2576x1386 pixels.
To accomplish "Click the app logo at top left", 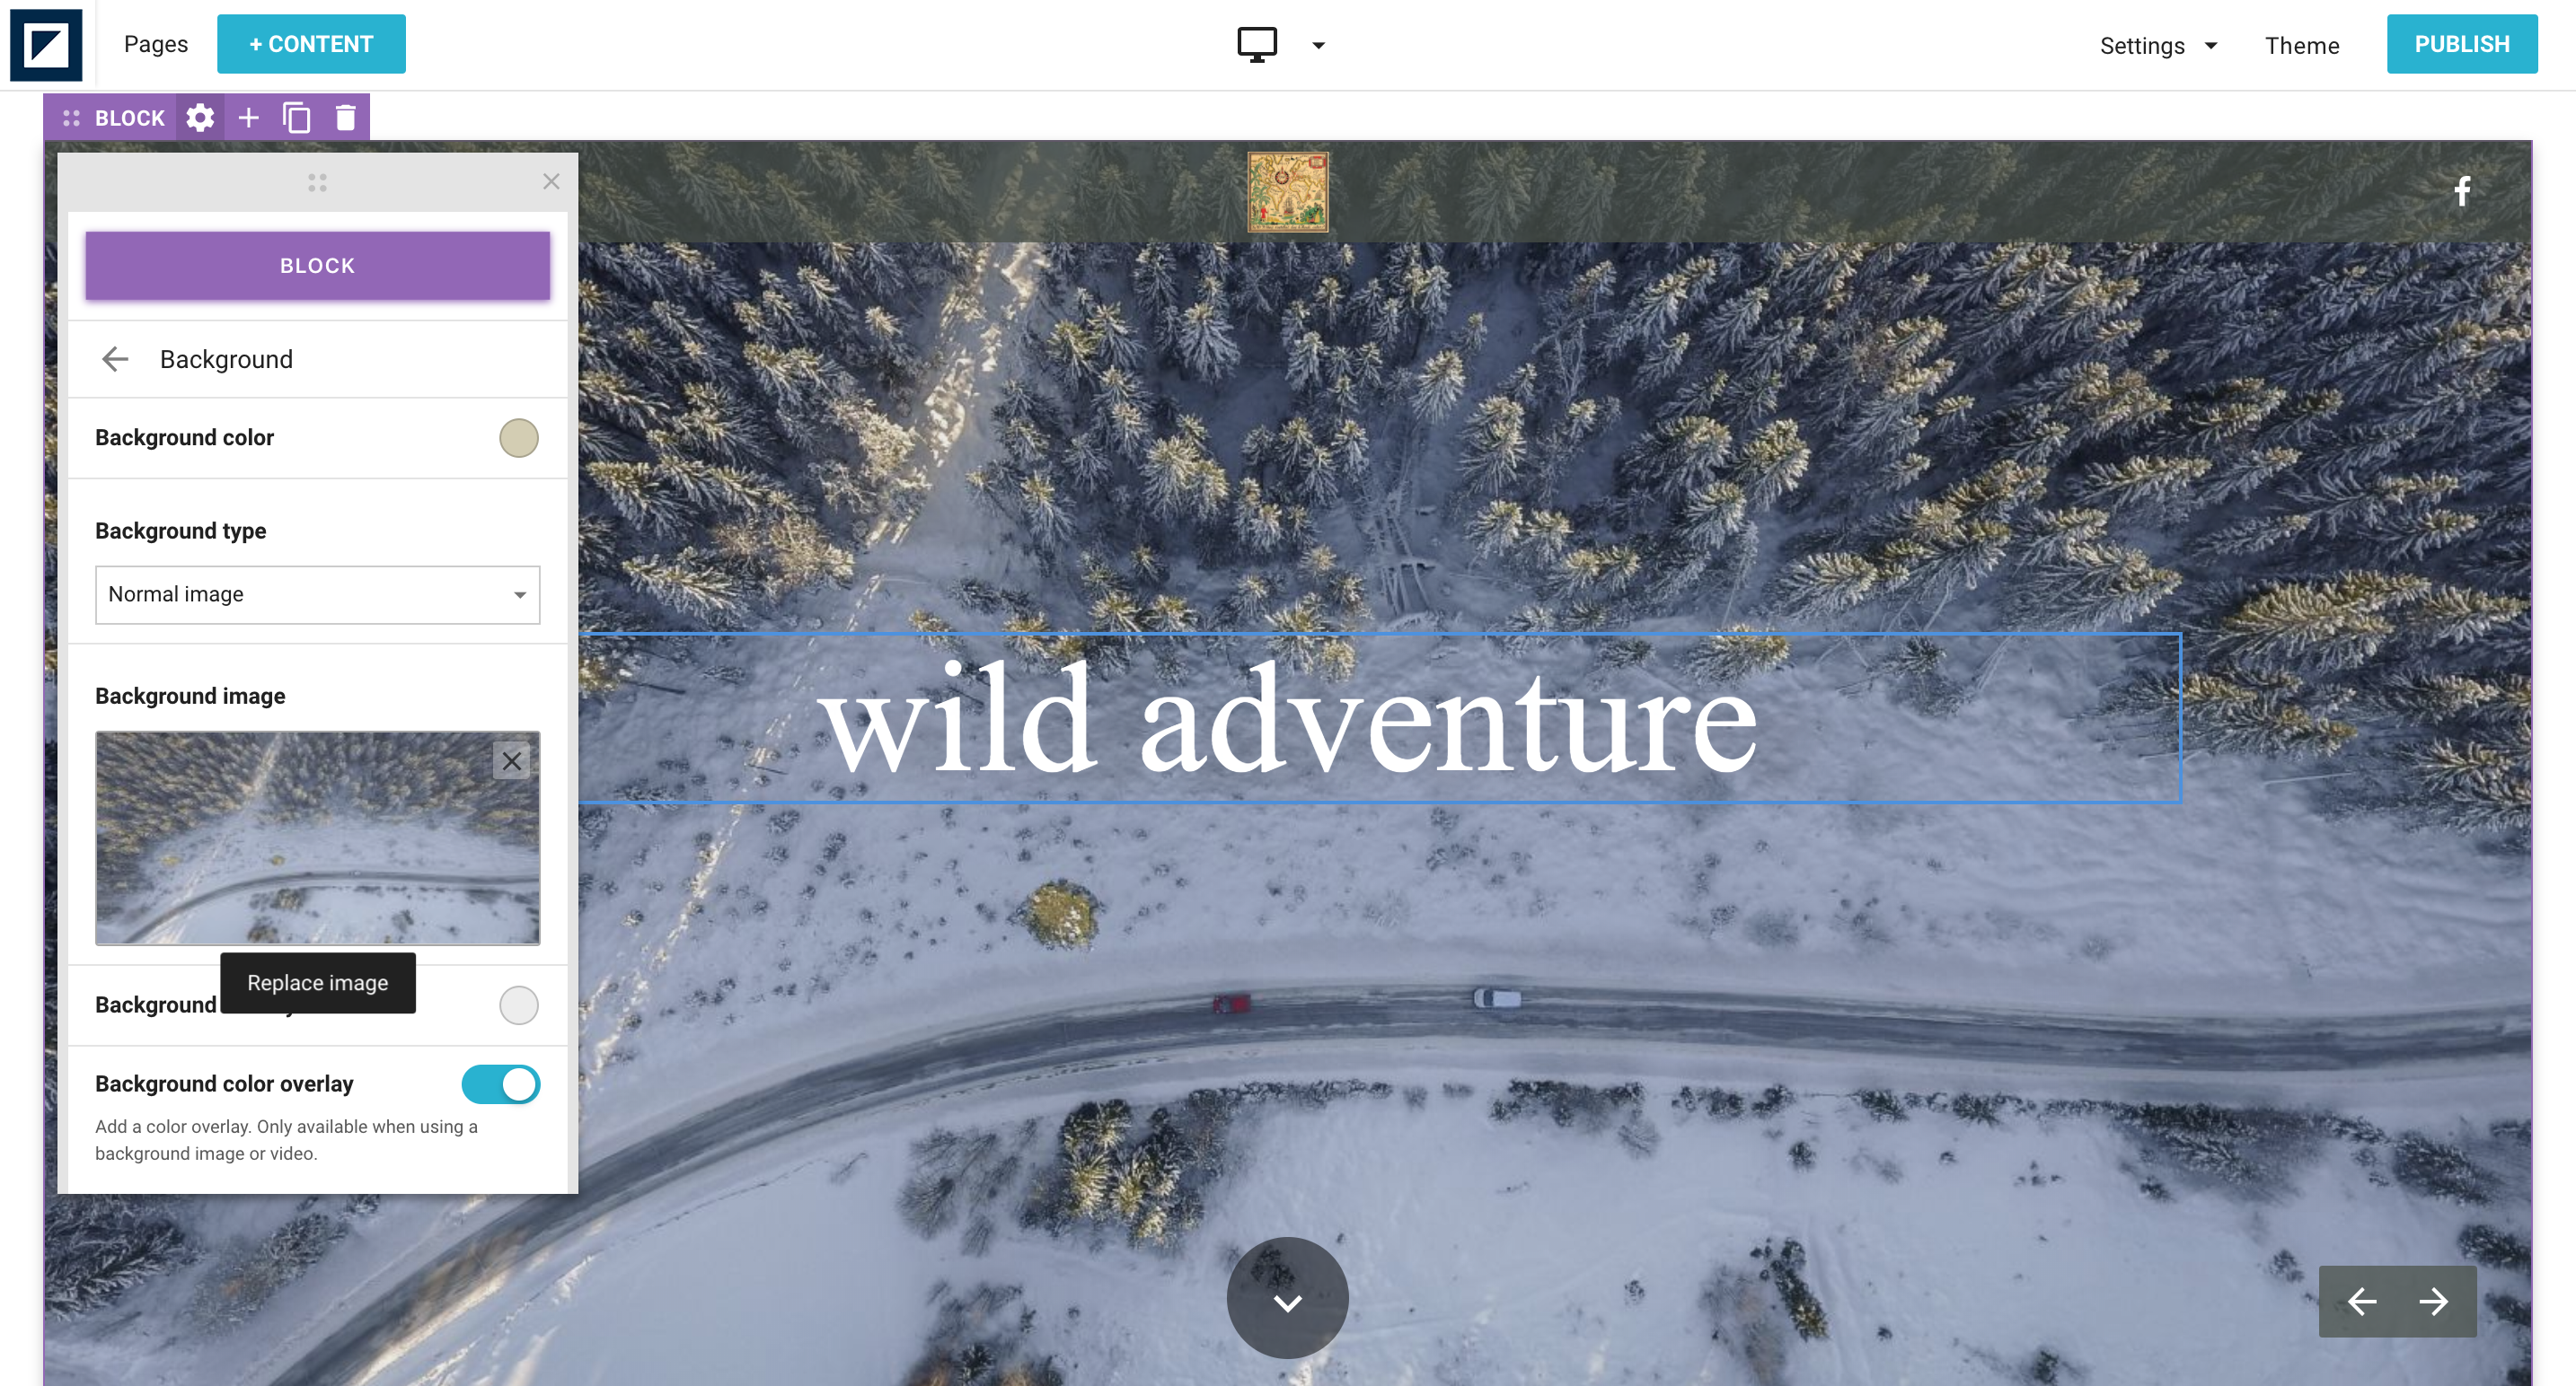I will [46, 45].
